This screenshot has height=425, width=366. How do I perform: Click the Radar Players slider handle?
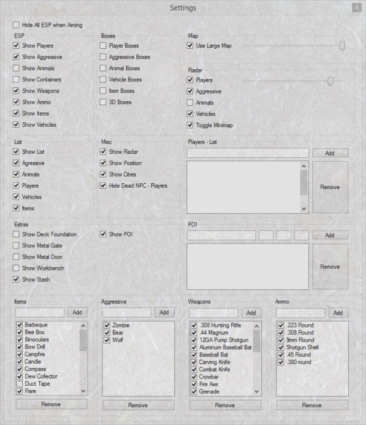click(x=330, y=81)
